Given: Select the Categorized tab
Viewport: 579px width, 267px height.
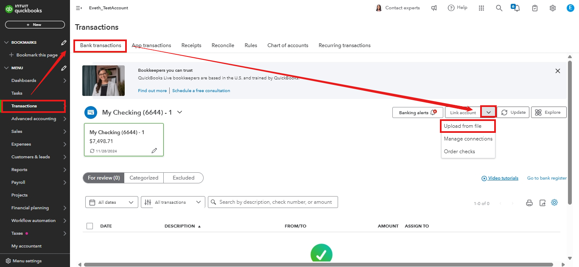Looking at the screenshot, I should 144,178.
